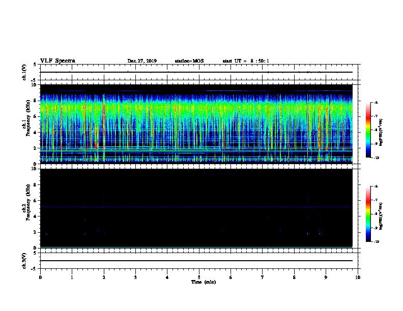The image size is (403, 311).
Task: Click the time axis tick label '5'
Action: click(199, 277)
